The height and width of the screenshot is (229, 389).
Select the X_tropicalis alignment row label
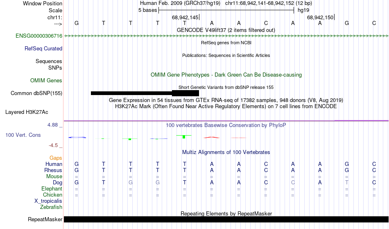pyautogui.click(x=48, y=201)
